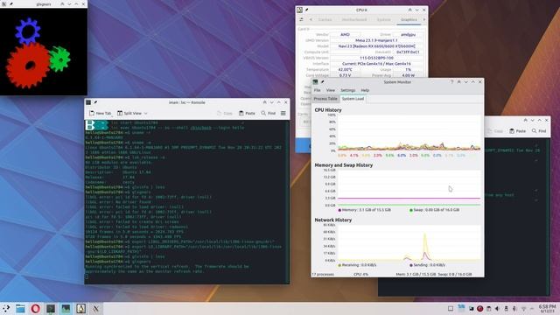Click the amdgpu driver field in CPU-X
560x315 pixels.
[408, 35]
